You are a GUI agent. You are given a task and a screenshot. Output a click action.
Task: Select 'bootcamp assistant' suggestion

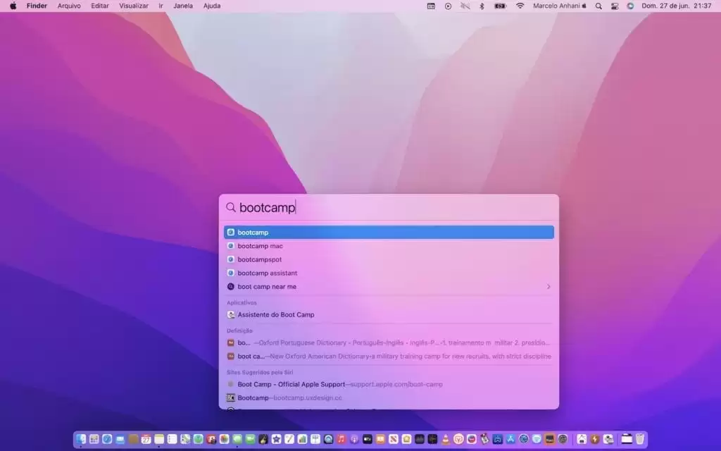(389, 273)
